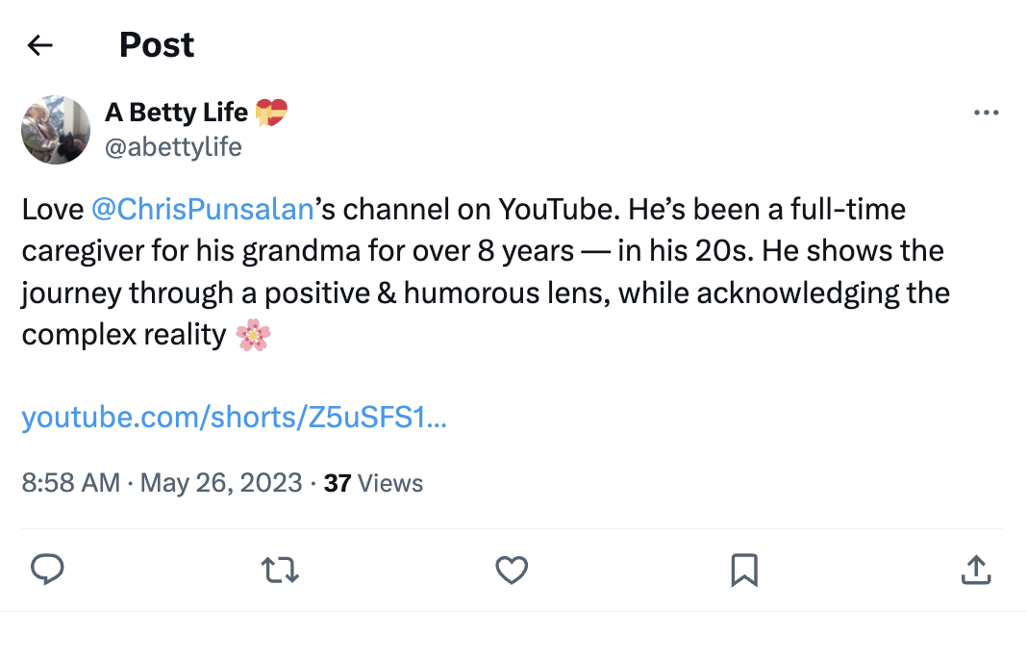The width and height of the screenshot is (1027, 662).
Task: Expand post options with the ellipsis menu
Action: pos(986,112)
